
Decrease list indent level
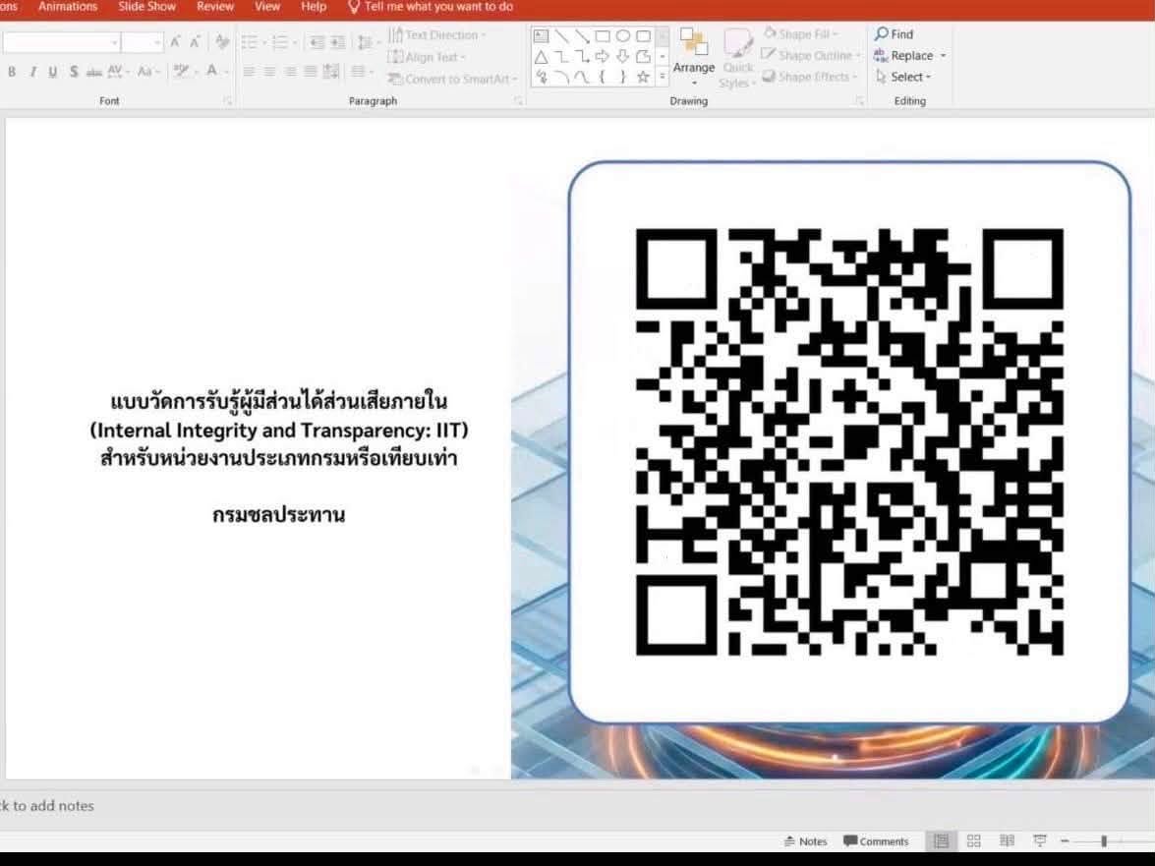tap(317, 42)
